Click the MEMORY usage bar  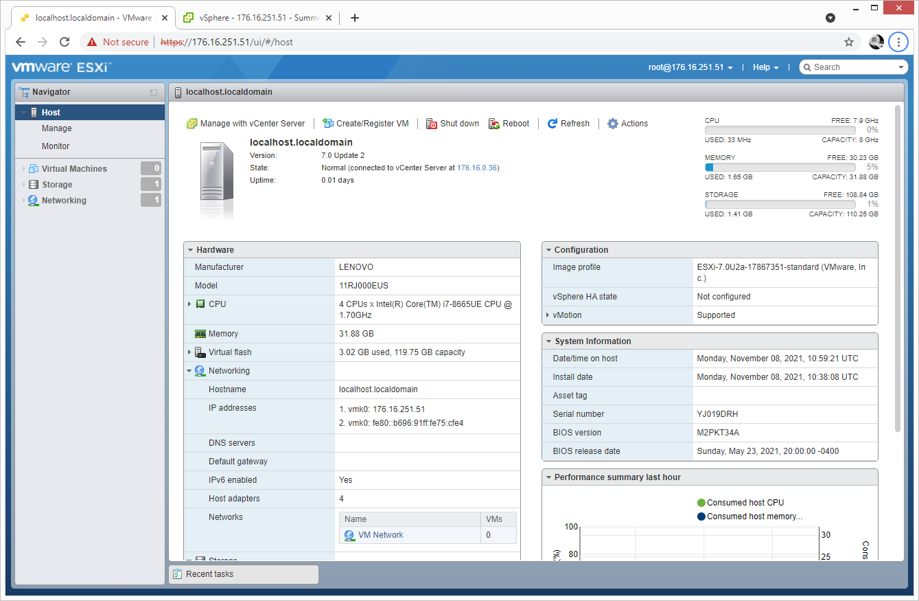(780, 167)
